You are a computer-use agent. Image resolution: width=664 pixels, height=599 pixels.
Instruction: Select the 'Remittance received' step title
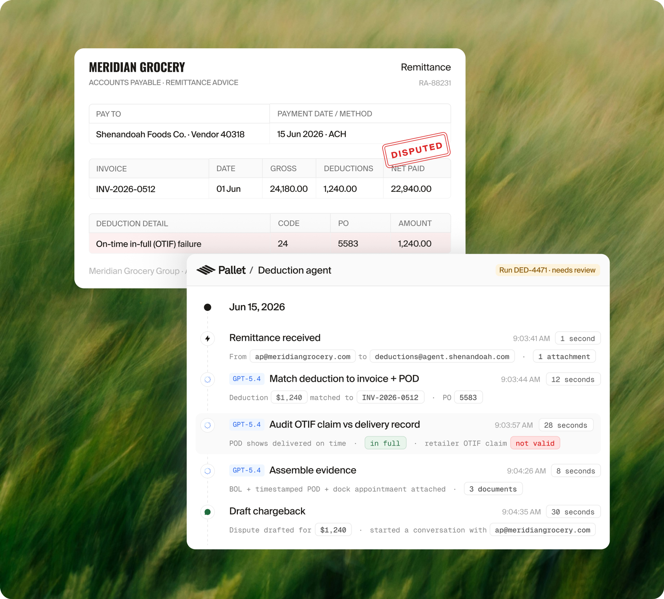click(275, 338)
